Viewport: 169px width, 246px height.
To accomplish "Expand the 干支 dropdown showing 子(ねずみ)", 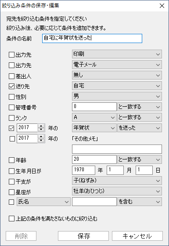I will tap(117, 181).
